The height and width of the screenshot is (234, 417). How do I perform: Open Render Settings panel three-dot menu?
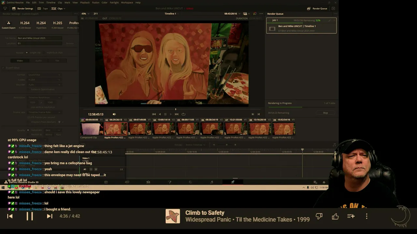pyautogui.click(x=76, y=14)
